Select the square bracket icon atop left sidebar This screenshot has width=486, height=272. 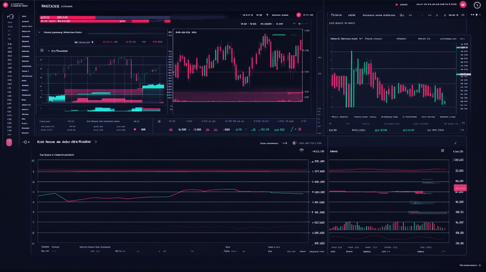[10, 16]
